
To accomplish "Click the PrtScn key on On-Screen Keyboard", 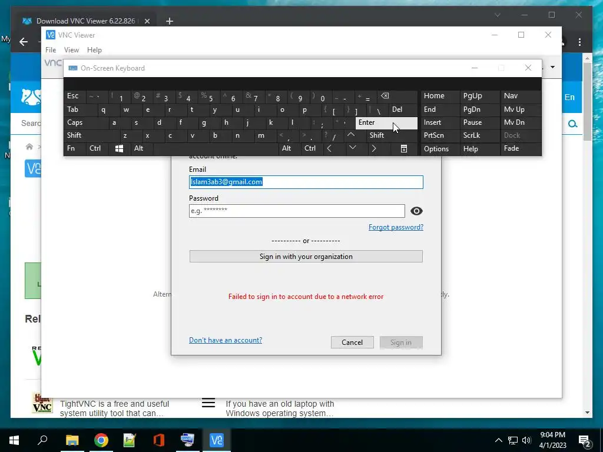I will tap(440, 135).
